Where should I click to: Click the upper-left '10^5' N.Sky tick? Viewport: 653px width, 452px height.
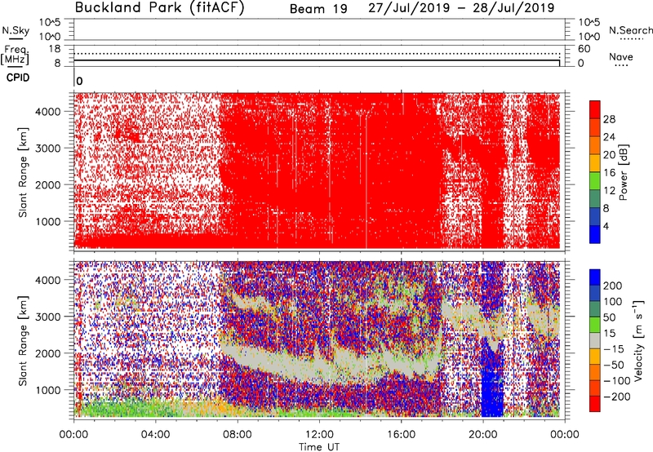coord(51,23)
